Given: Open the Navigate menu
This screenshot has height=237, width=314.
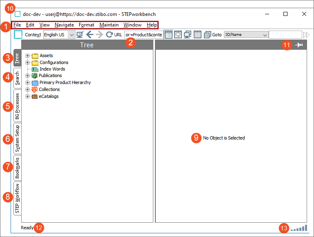Looking at the screenshot, I should click(x=64, y=25).
